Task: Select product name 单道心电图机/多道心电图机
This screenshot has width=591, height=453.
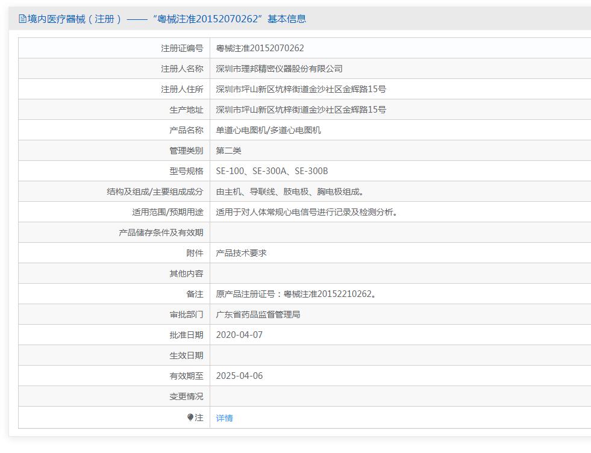Action: tap(268, 130)
